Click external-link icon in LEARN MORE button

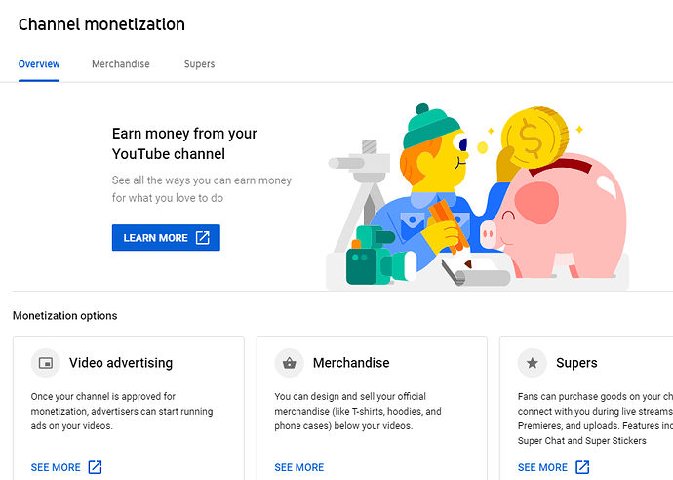[x=202, y=237]
